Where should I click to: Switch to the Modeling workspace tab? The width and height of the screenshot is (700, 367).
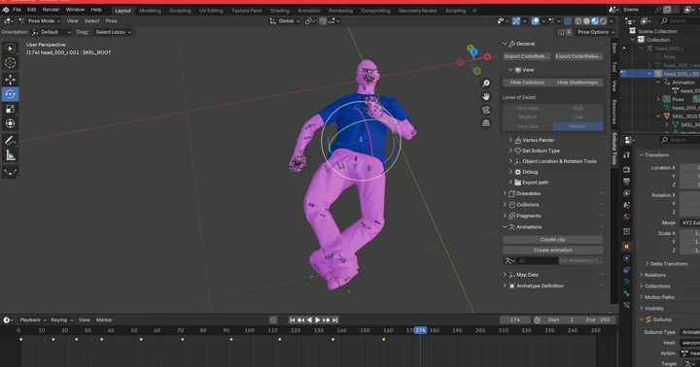[150, 11]
